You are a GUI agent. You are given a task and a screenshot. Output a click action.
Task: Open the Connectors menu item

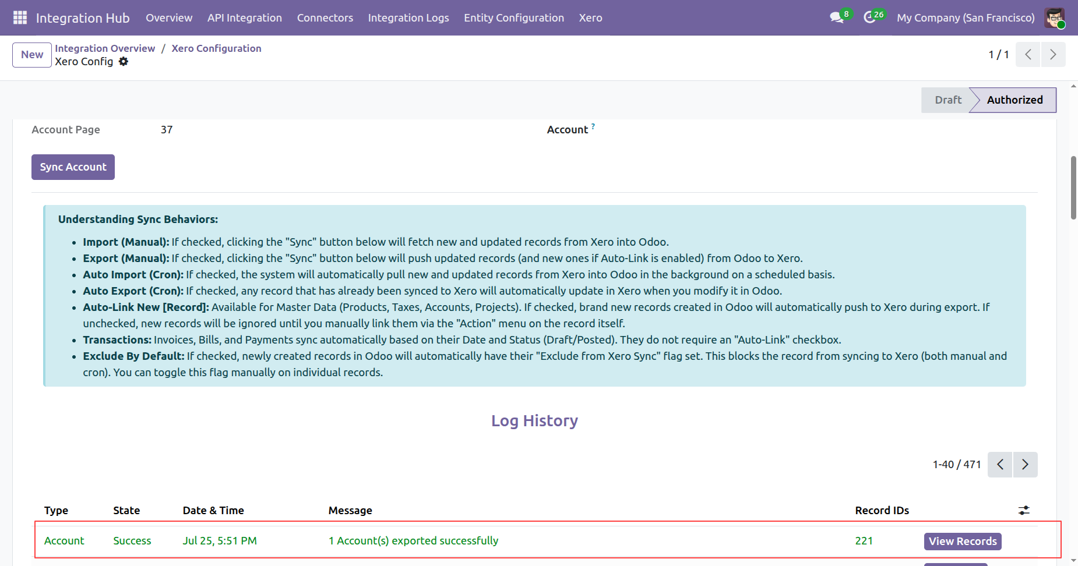pos(325,17)
